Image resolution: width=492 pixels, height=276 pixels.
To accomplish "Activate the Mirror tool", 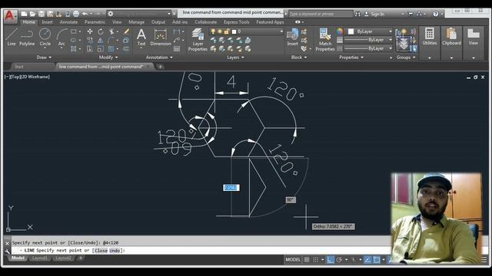I will pos(101,41).
